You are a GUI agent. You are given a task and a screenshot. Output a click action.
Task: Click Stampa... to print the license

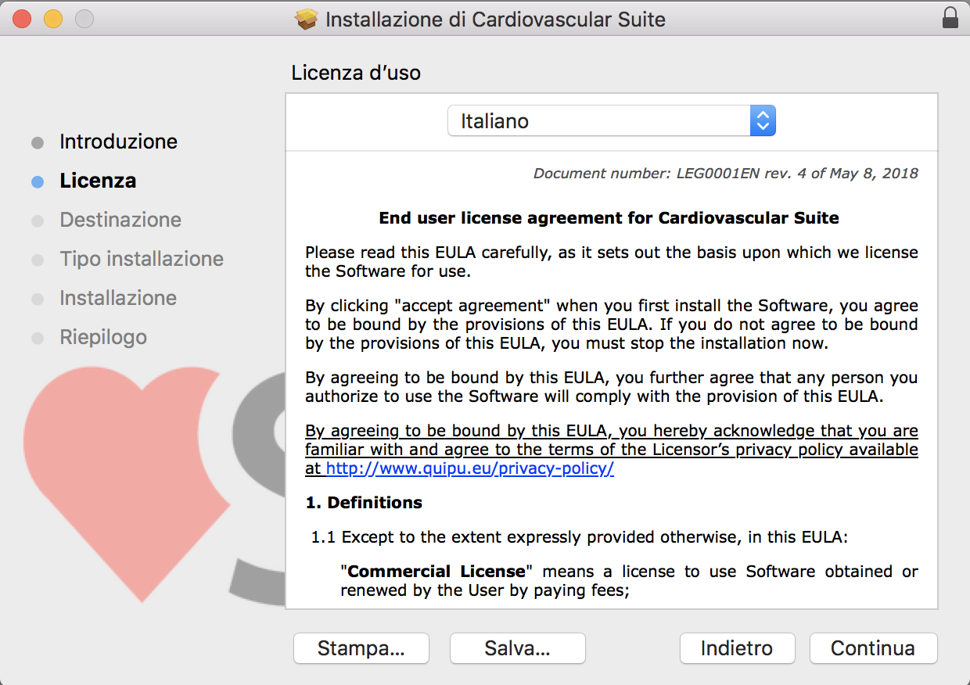pyautogui.click(x=361, y=648)
